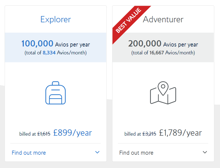Click the Explorer light blue Avios banner

56,47
